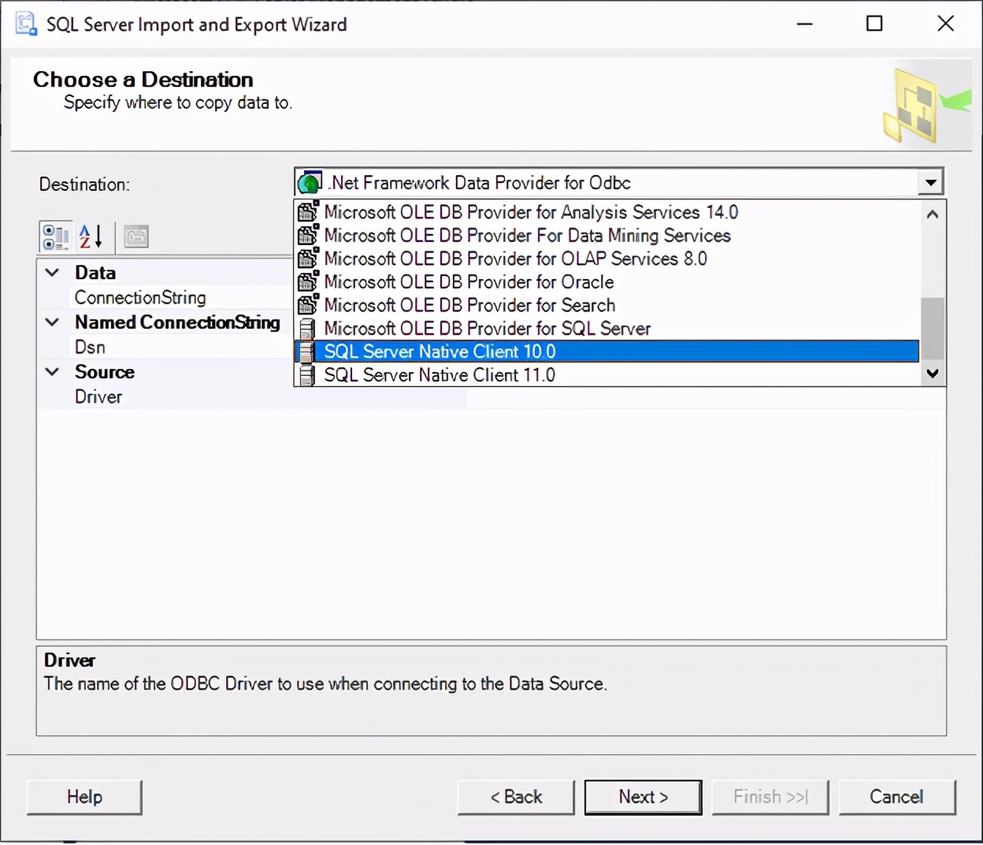Click the Data Mining Services provider icon
Screen dimensions: 983x845
click(x=308, y=235)
